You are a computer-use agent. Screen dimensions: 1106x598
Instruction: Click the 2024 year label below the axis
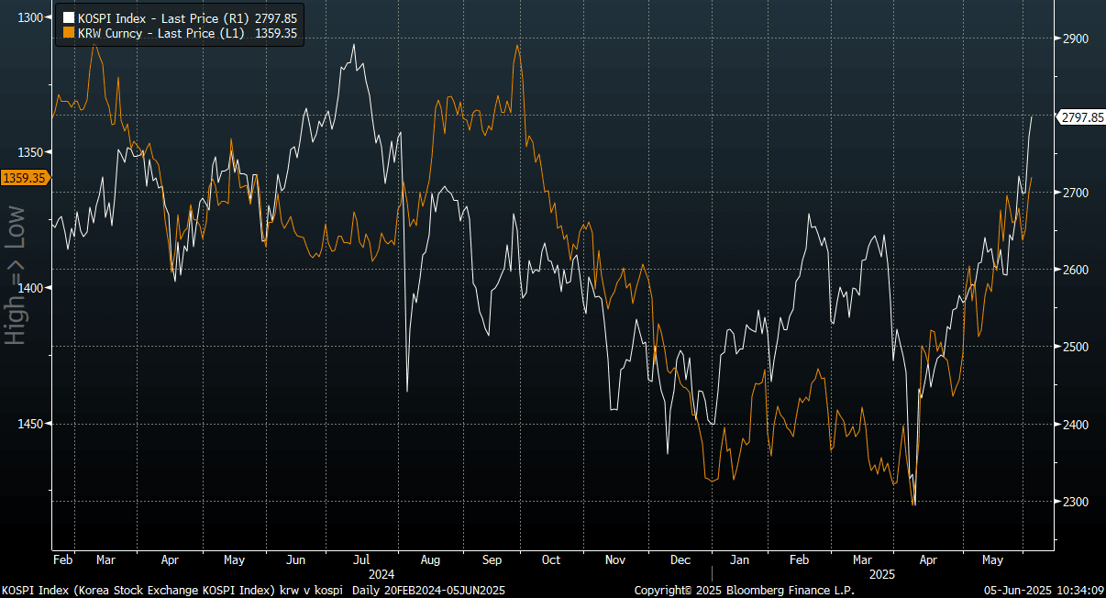point(381,574)
